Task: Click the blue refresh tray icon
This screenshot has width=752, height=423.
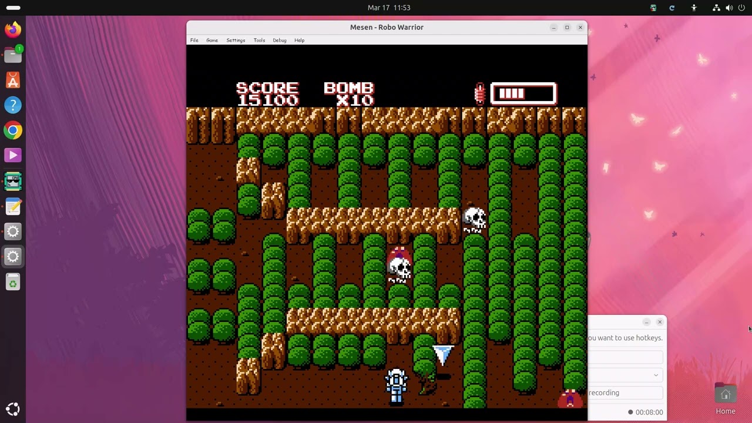Action: [x=672, y=8]
